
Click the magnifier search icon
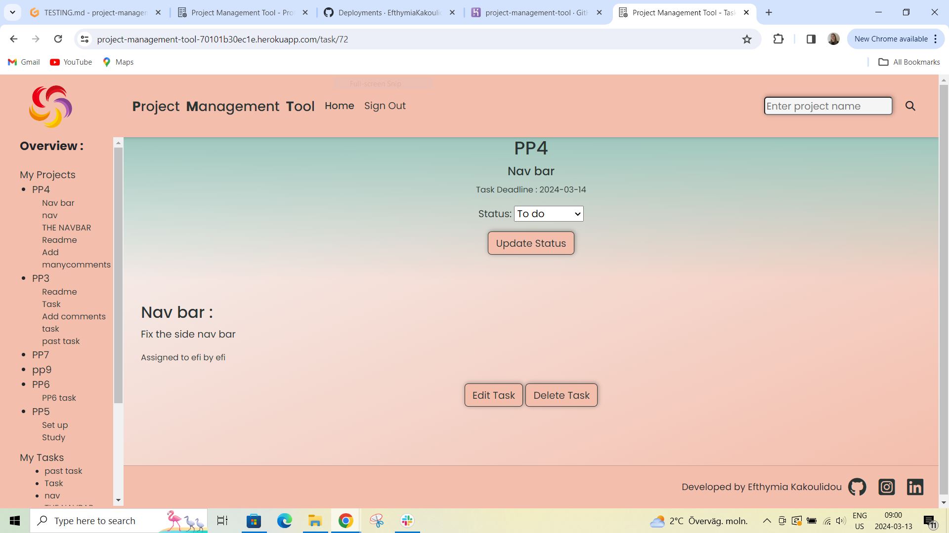[910, 106]
